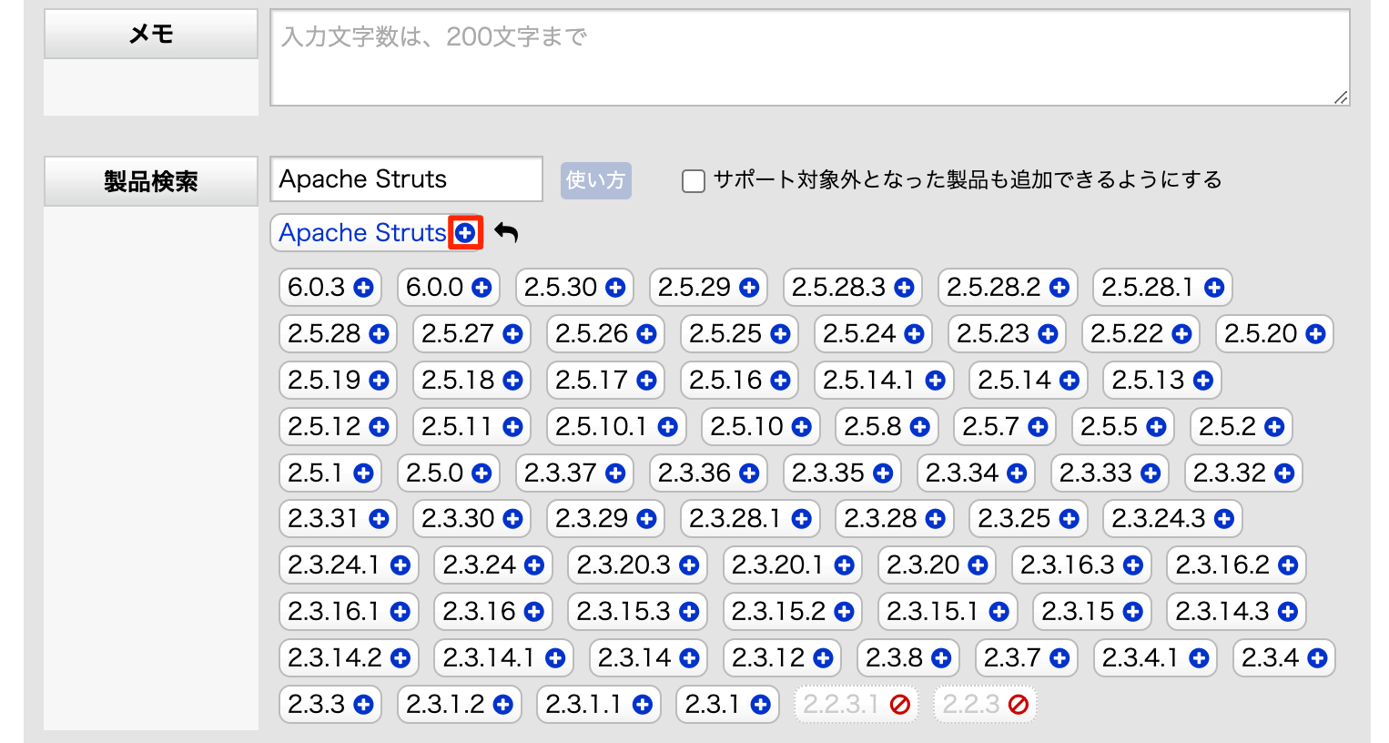Select version label 2.5.7
The height and width of the screenshot is (743, 1389).
pos(990,427)
